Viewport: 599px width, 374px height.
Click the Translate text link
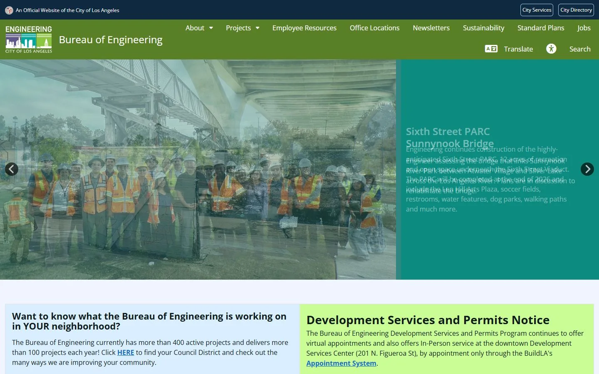pos(518,49)
